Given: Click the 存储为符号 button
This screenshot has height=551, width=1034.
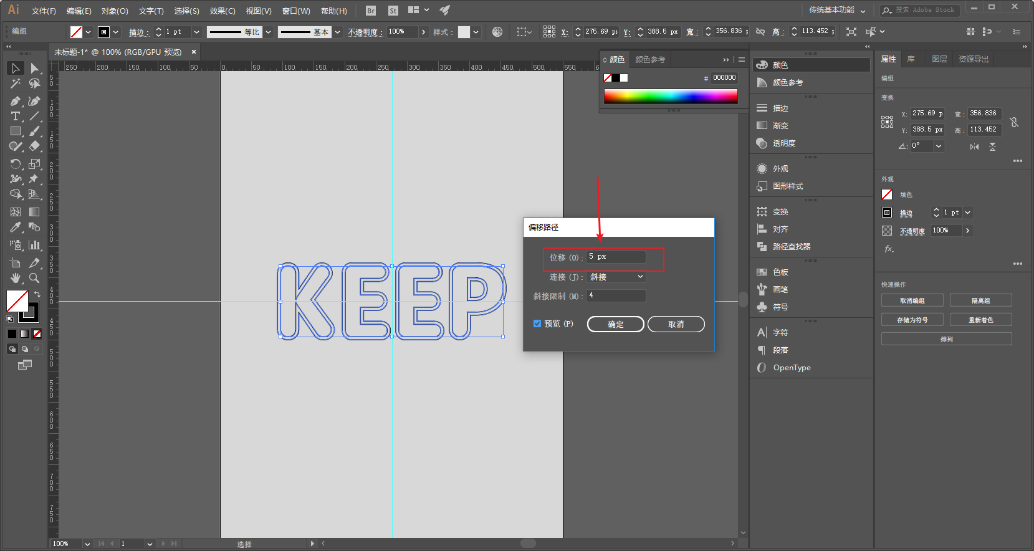Looking at the screenshot, I should pos(912,320).
